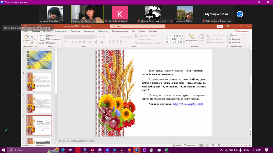
Task: Toggle the Заметки notes pane
Action: pos(177,145)
